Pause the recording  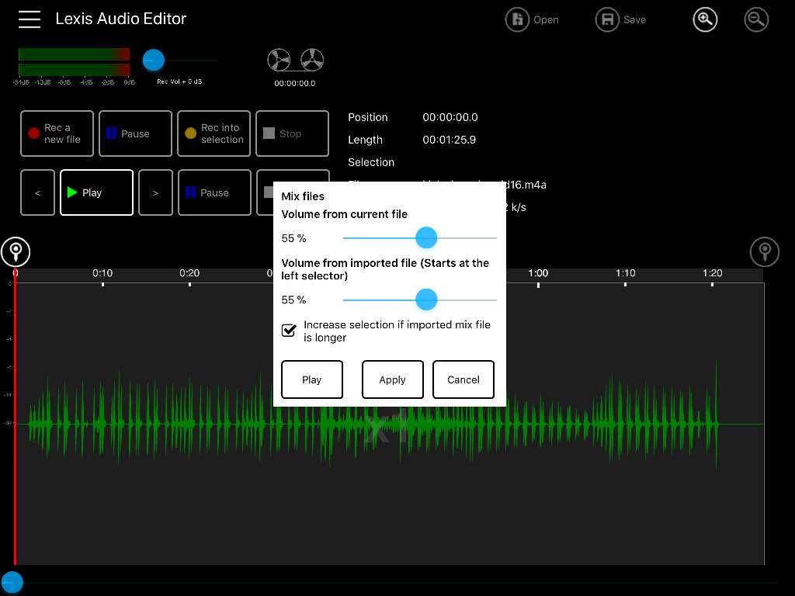coord(135,133)
